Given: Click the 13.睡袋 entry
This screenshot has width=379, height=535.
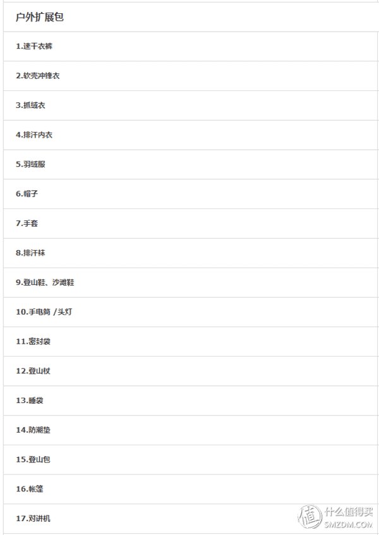Looking at the screenshot, I should (x=191, y=400).
